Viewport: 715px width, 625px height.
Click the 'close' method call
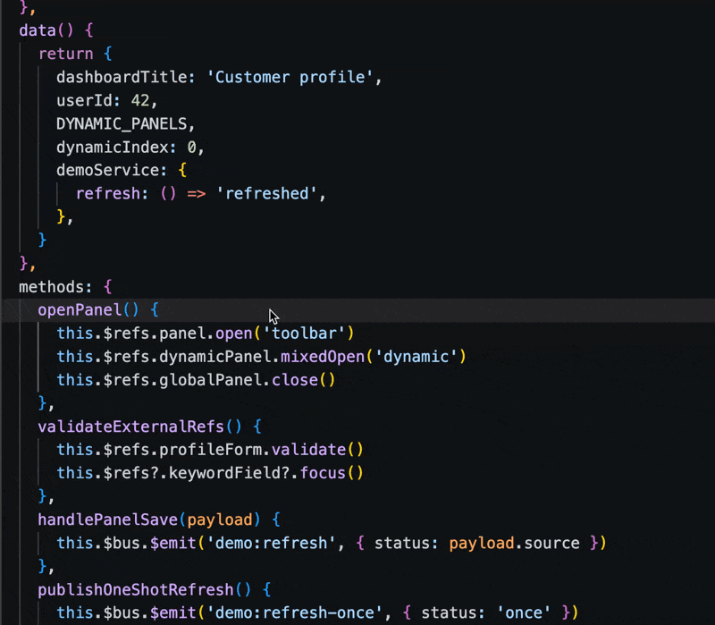pyautogui.click(x=295, y=380)
